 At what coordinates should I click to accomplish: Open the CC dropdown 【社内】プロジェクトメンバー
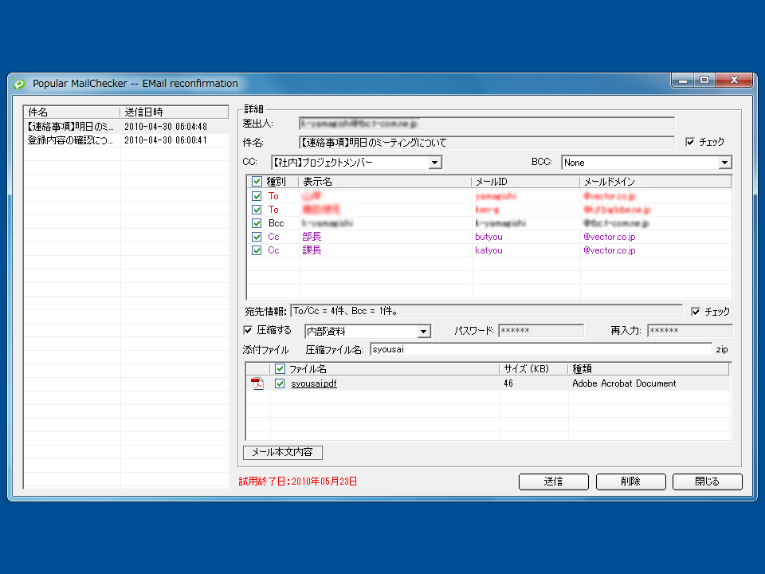(357, 162)
